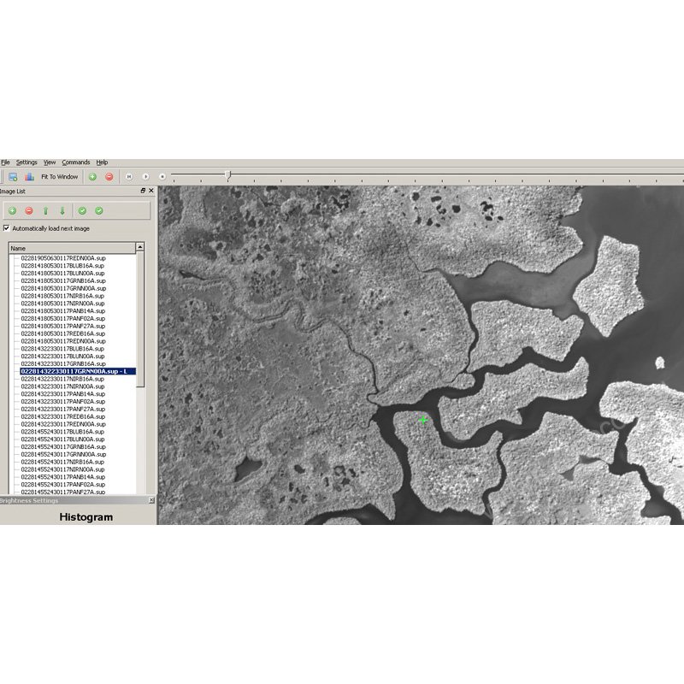Move image down with green down arrow
This screenshot has height=684, width=684.
coord(62,210)
